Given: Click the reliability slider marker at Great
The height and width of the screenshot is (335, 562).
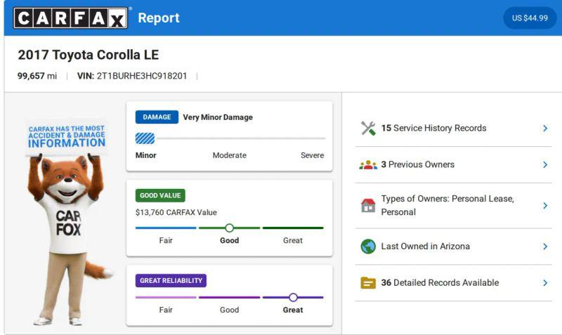Looking at the screenshot, I should [x=293, y=297].
